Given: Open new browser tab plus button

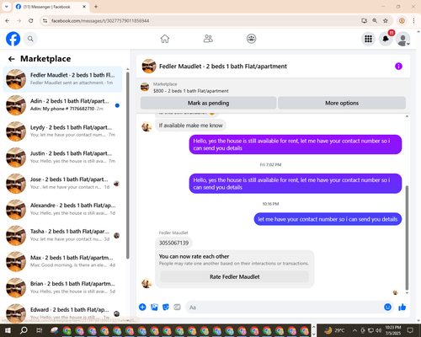Looking at the screenshot, I should (96, 7).
